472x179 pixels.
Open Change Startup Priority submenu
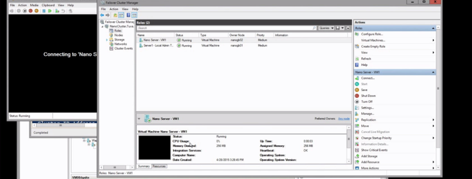tap(433, 138)
